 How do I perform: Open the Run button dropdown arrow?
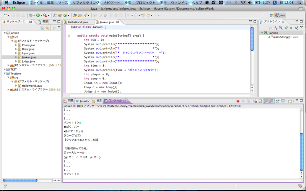[41, 16]
